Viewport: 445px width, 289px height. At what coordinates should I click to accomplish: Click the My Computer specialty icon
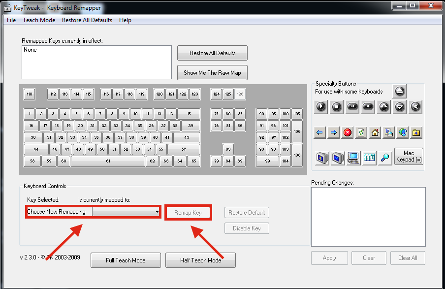point(353,158)
